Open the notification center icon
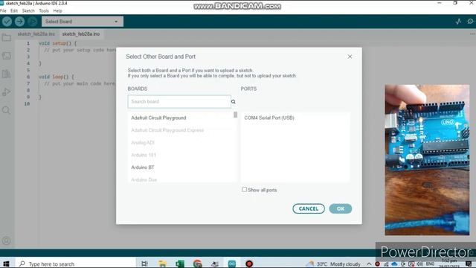476x268 pixels. pos(469,264)
